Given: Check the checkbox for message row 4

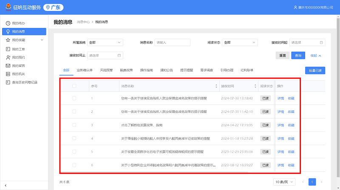Looking at the screenshot, I should [74, 138].
